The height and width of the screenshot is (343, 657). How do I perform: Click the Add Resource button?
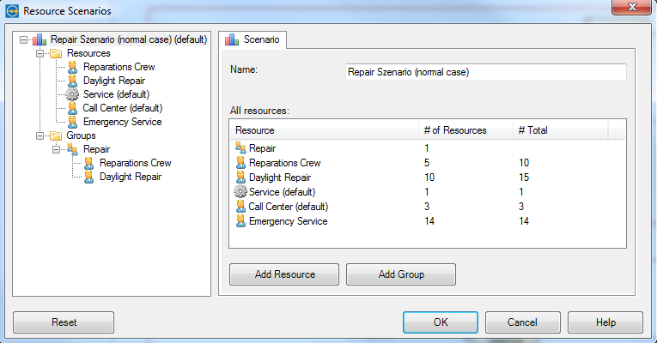tap(284, 274)
